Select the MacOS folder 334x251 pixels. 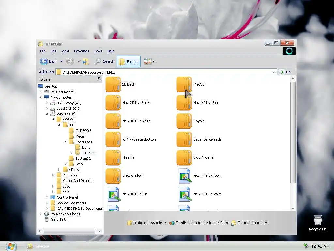point(190,84)
